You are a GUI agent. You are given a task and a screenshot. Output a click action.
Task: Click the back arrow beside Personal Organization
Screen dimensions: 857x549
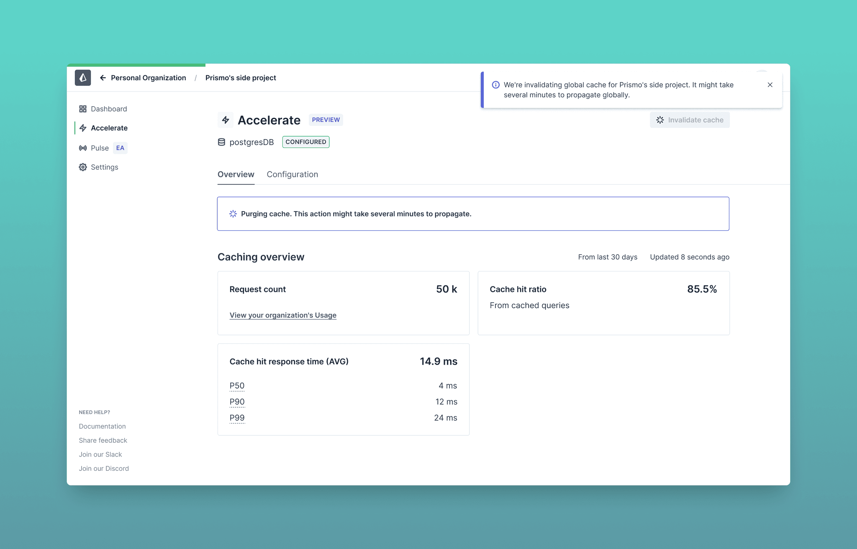[103, 78]
